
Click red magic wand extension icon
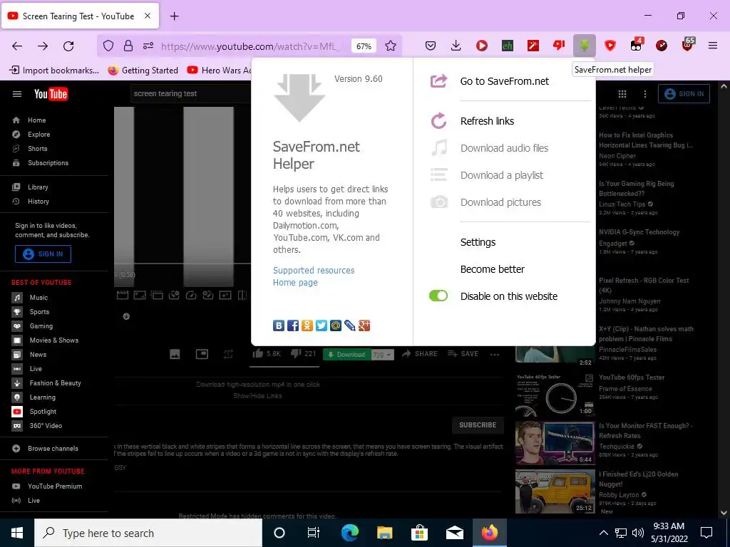[x=533, y=46]
